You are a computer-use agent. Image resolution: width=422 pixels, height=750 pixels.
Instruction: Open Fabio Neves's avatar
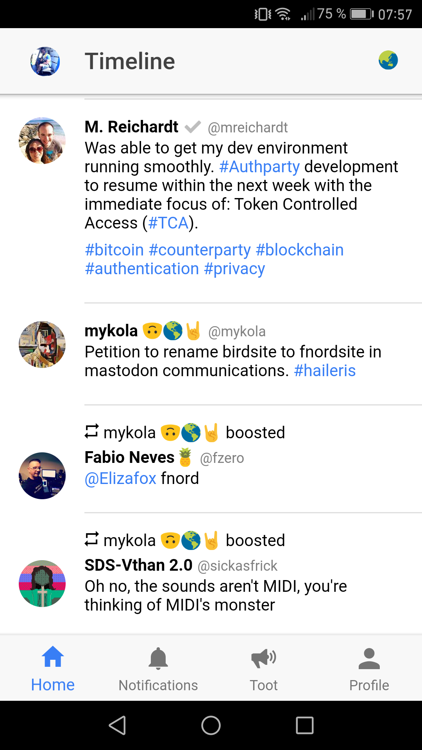42,476
